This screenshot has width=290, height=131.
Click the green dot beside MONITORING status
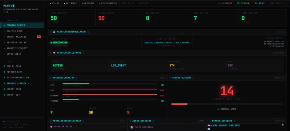coord(51,43)
